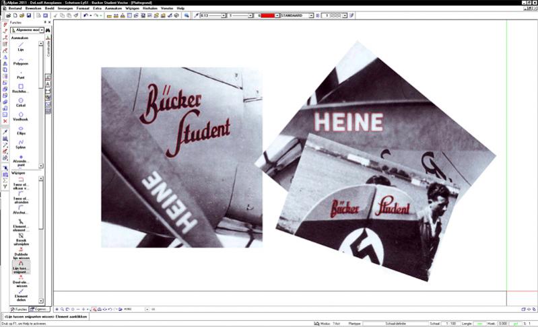Open the Undo history dropdown arrow
This screenshot has height=327, width=538.
(x=90, y=15)
